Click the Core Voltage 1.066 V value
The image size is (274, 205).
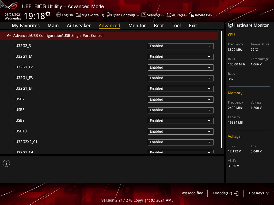[x=256, y=64]
